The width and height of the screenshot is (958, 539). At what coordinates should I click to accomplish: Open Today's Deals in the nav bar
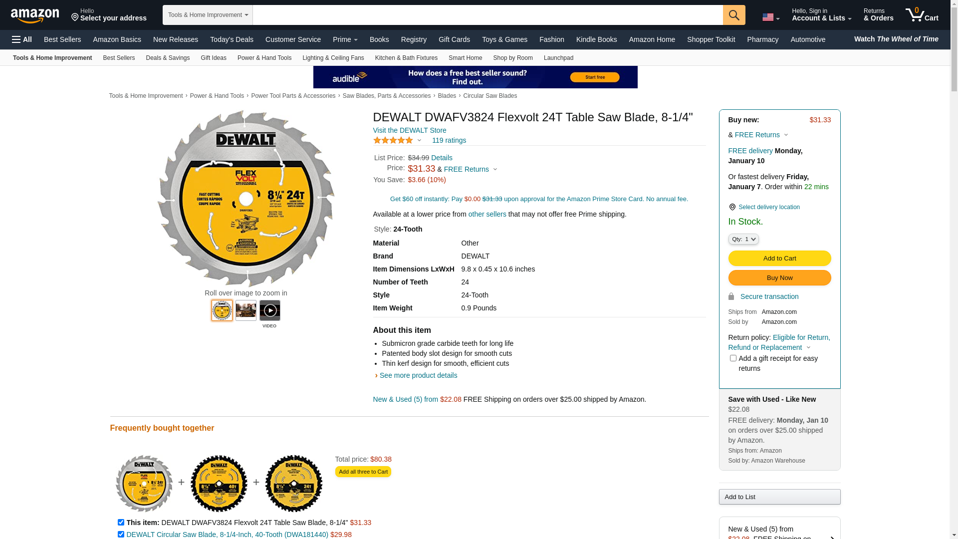(232, 39)
